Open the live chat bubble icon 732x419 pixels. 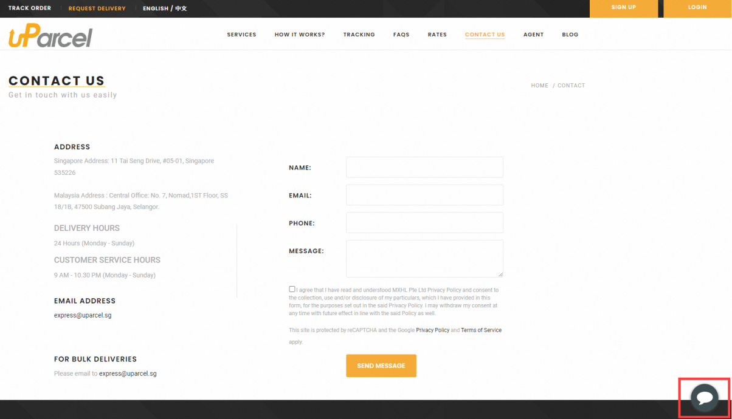tap(705, 398)
